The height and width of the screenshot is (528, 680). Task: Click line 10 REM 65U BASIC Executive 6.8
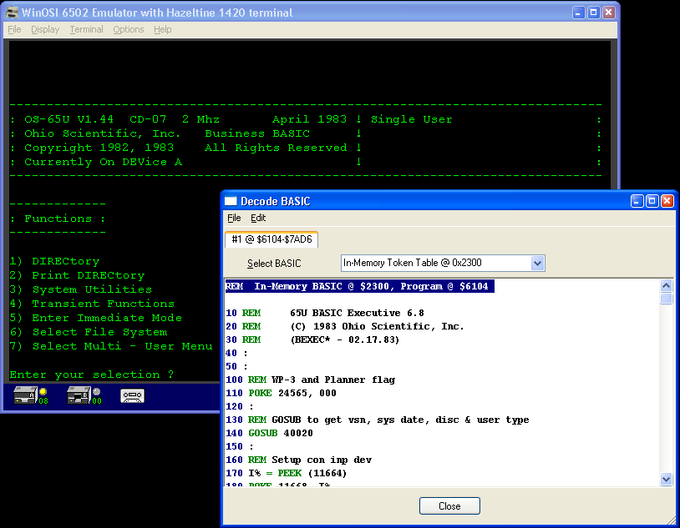tap(325, 313)
